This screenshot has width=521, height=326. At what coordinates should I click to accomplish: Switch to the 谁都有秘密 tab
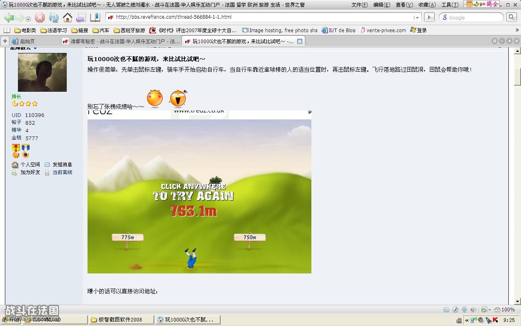[121, 41]
